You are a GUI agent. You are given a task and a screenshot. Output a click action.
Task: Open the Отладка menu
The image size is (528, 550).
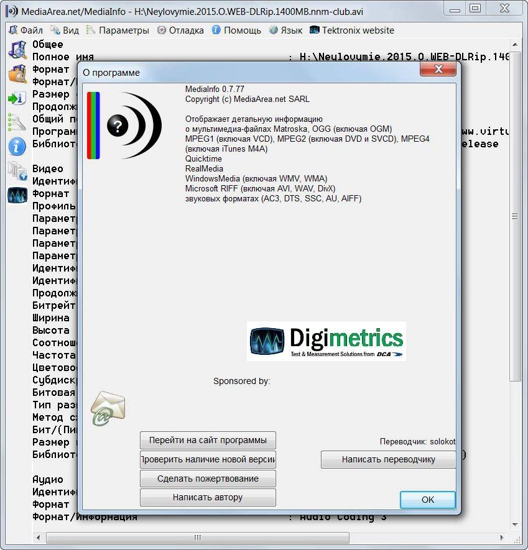(x=180, y=30)
